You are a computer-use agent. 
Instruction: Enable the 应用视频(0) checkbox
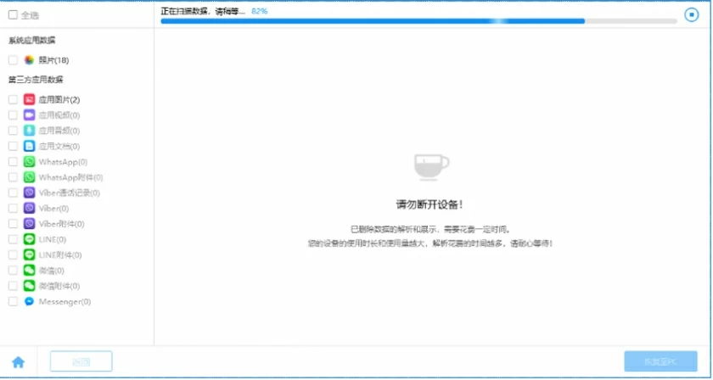[13, 115]
